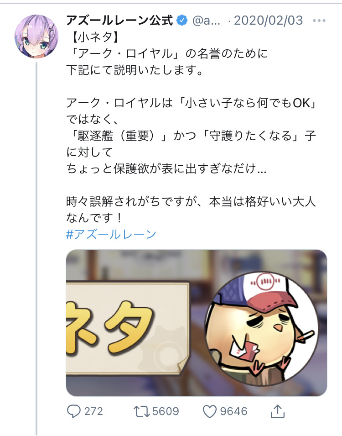Click the ネタ paper label in image

[x=128, y=328]
